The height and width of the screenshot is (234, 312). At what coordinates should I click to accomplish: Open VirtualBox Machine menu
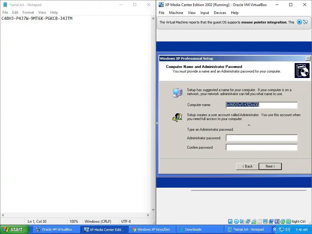(176, 13)
